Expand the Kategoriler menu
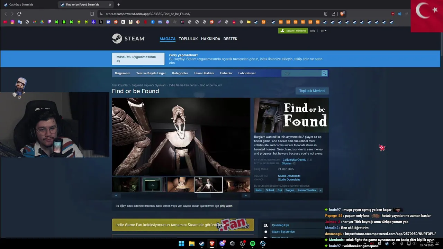The height and width of the screenshot is (249, 443). pos(180,73)
